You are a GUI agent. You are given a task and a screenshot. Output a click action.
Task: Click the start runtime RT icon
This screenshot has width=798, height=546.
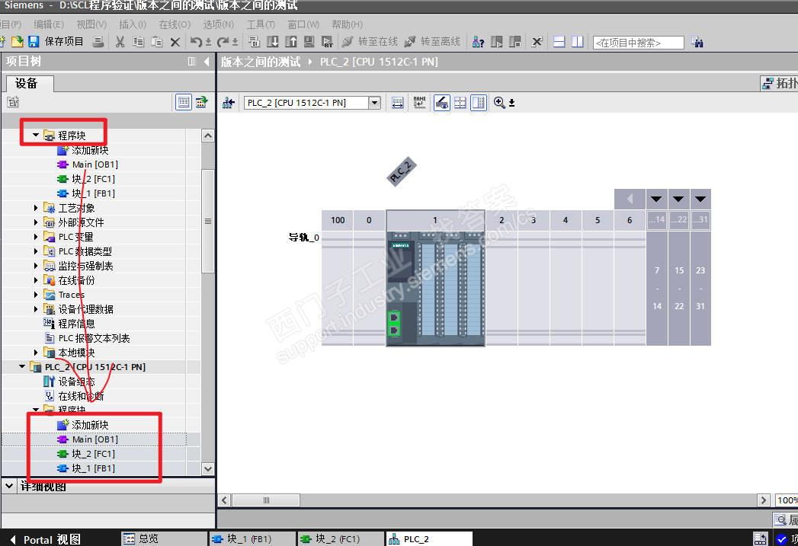coord(327,42)
